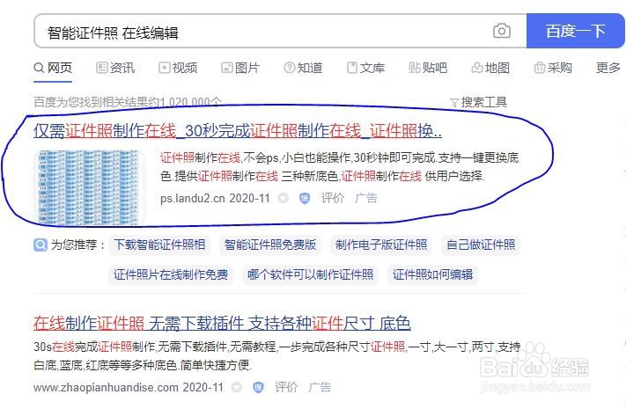The image size is (626, 409).
Task: Expand dropdown arrow beside ps.landu2.cn
Action: (x=283, y=198)
